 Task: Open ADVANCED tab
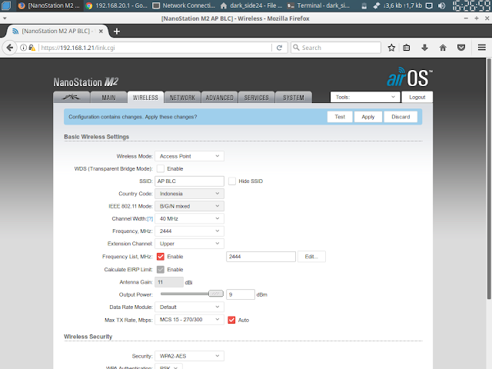click(219, 98)
